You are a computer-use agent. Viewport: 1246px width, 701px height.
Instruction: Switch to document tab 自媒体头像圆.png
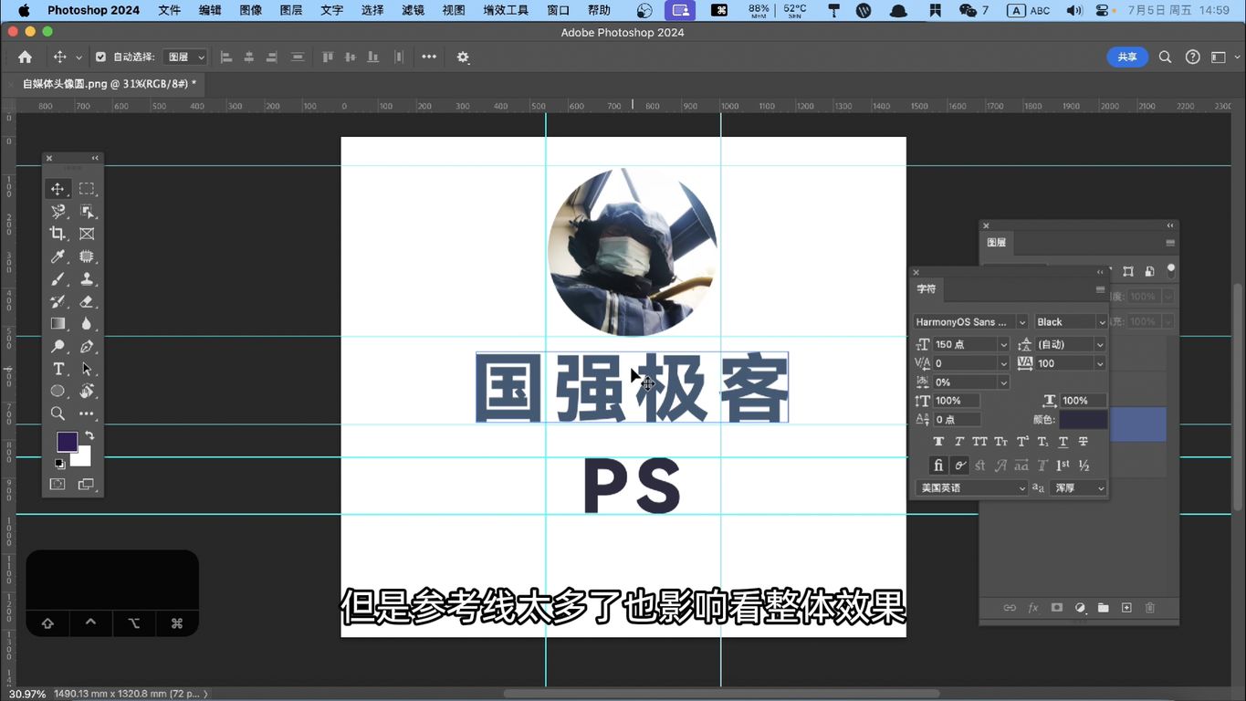click(109, 84)
